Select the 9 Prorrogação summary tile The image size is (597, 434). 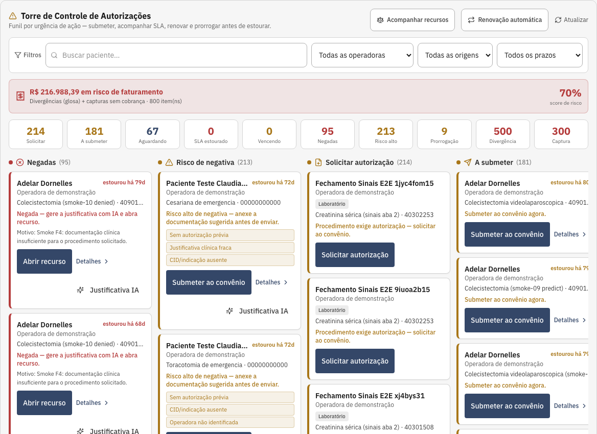coord(444,134)
